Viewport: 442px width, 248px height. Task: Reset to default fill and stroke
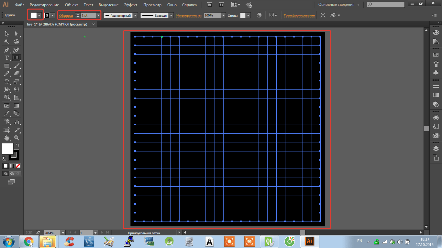[x=4, y=159]
